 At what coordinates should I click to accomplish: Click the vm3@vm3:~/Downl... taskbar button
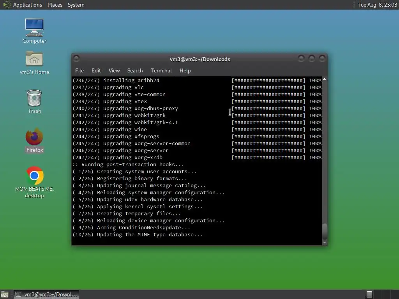46,294
